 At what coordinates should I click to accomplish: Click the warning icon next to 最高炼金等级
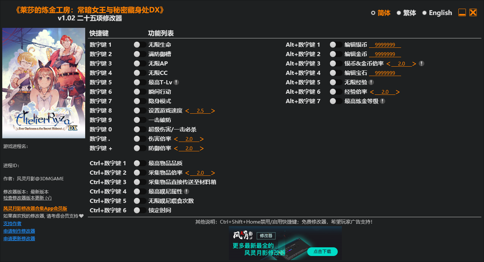coord(382,101)
